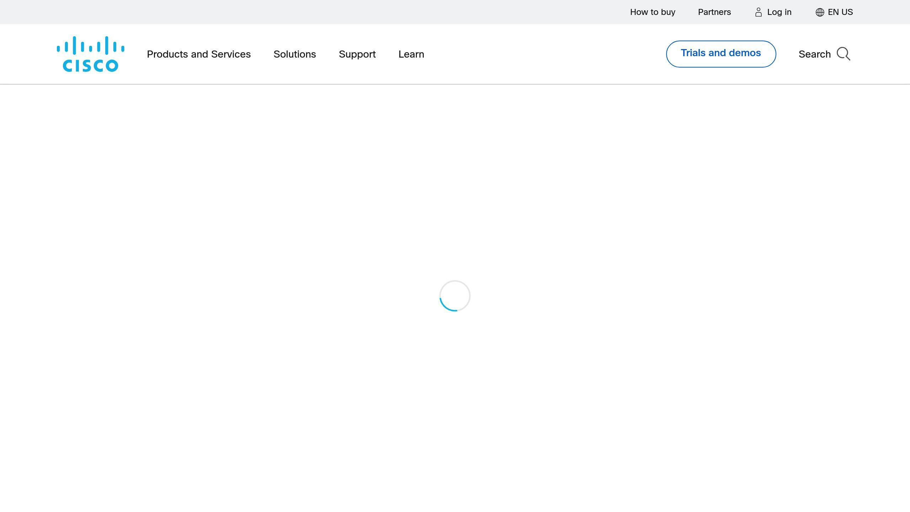Viewport: 910px width, 512px height.
Task: Click the loading spinner indicator
Action: point(454,296)
